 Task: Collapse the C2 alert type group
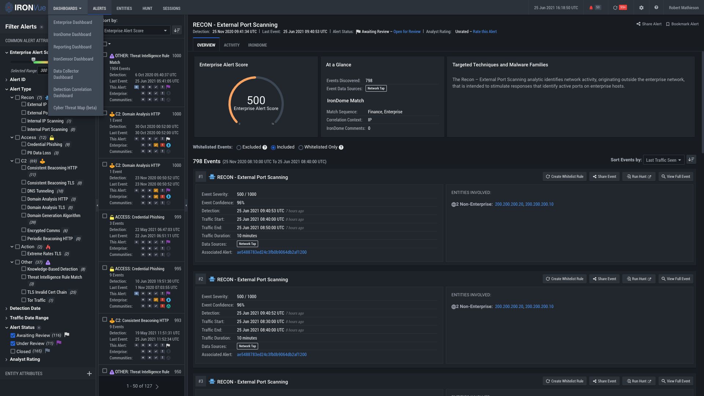tap(12, 161)
